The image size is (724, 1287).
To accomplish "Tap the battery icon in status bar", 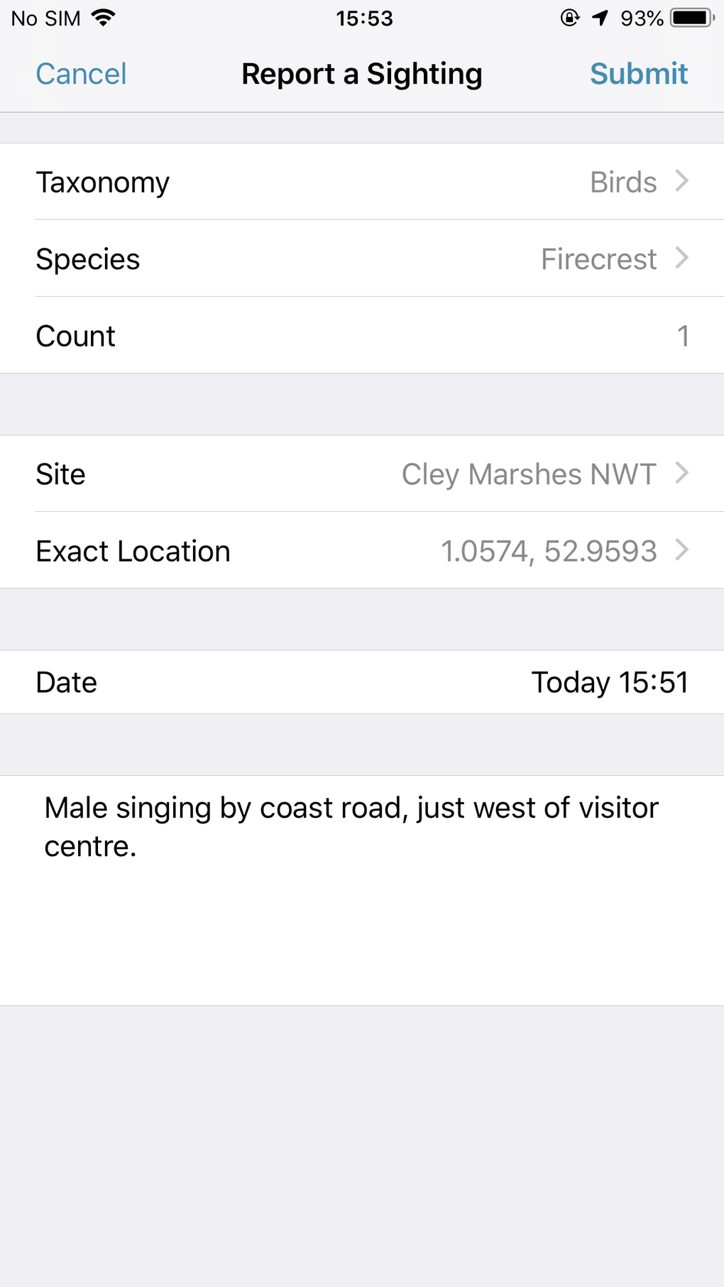I will pyautogui.click(x=692, y=18).
